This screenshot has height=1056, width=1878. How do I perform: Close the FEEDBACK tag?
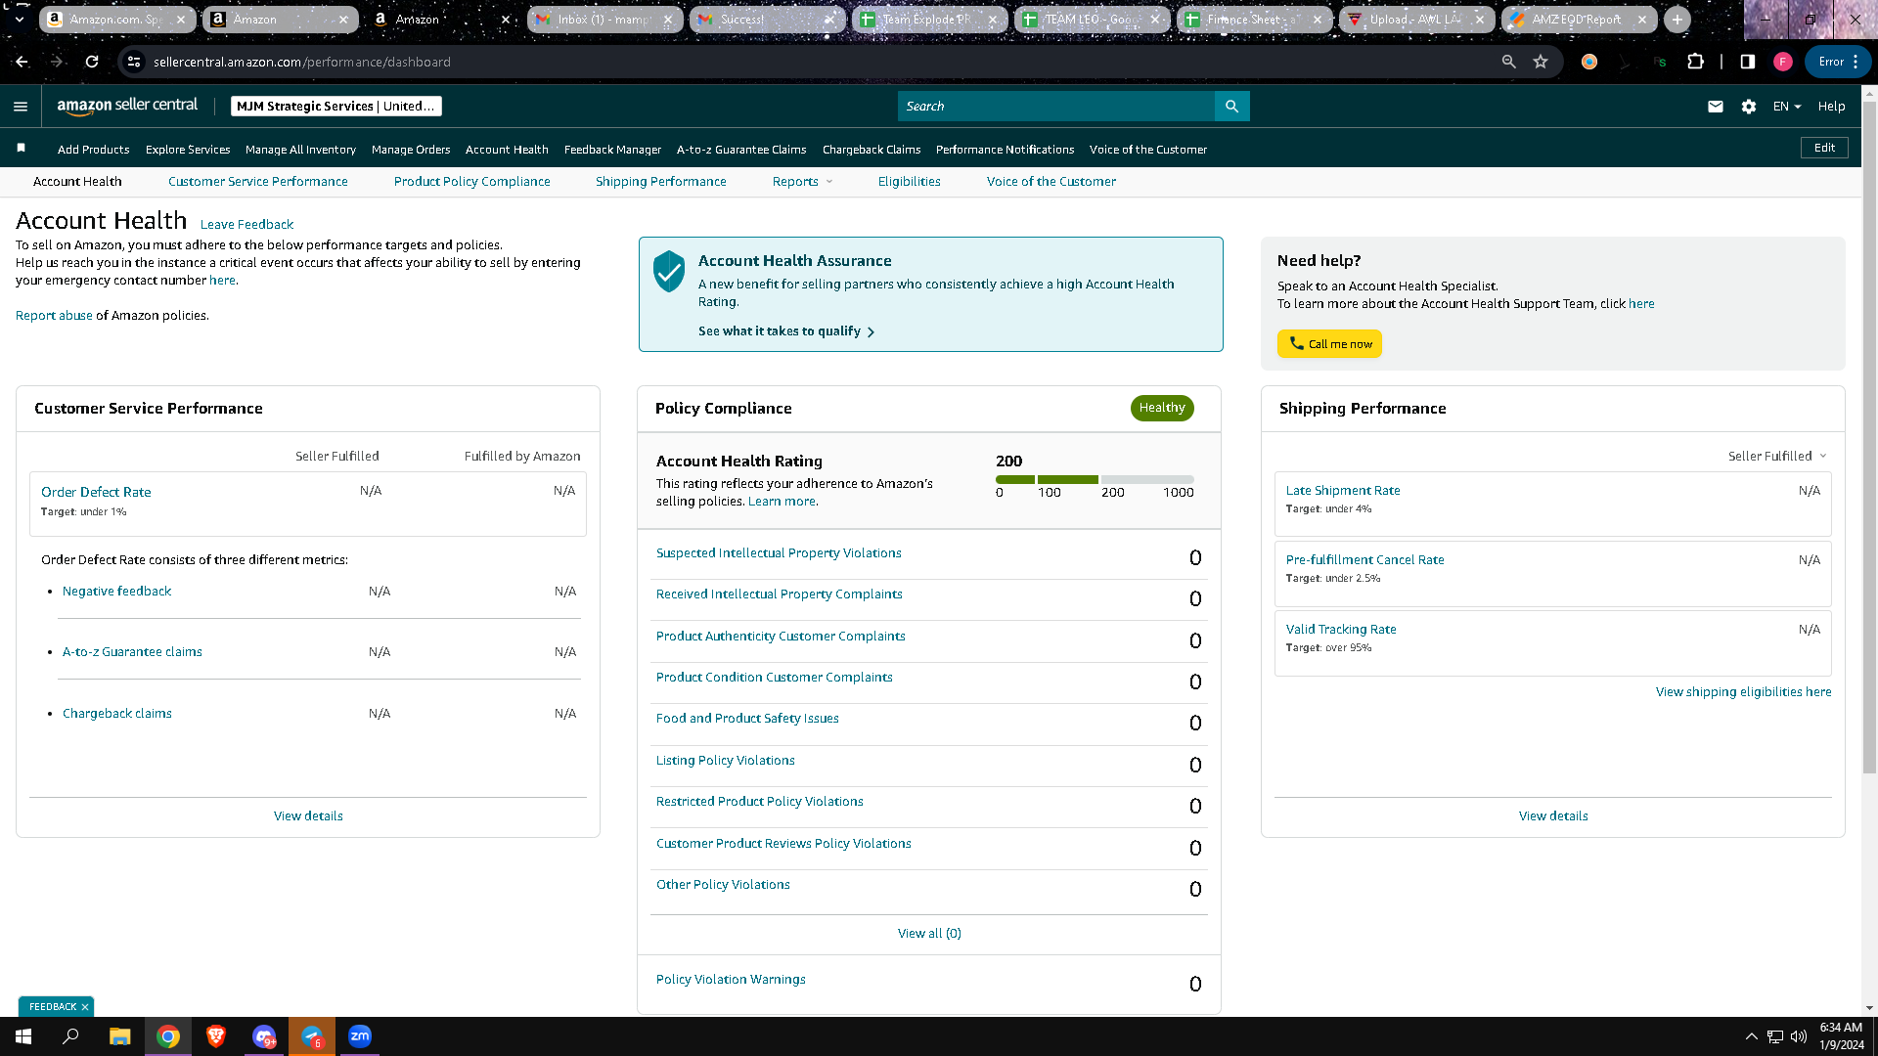(85, 1007)
